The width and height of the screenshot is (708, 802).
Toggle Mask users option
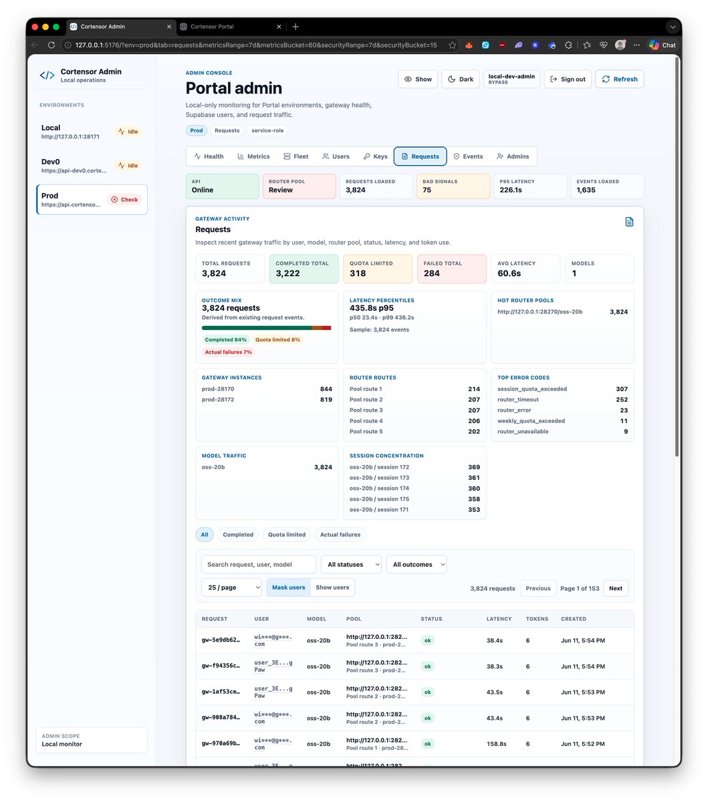[x=288, y=587]
